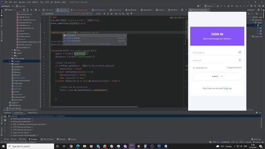
Task: Open the File menu
Action: click(x=6, y=2)
